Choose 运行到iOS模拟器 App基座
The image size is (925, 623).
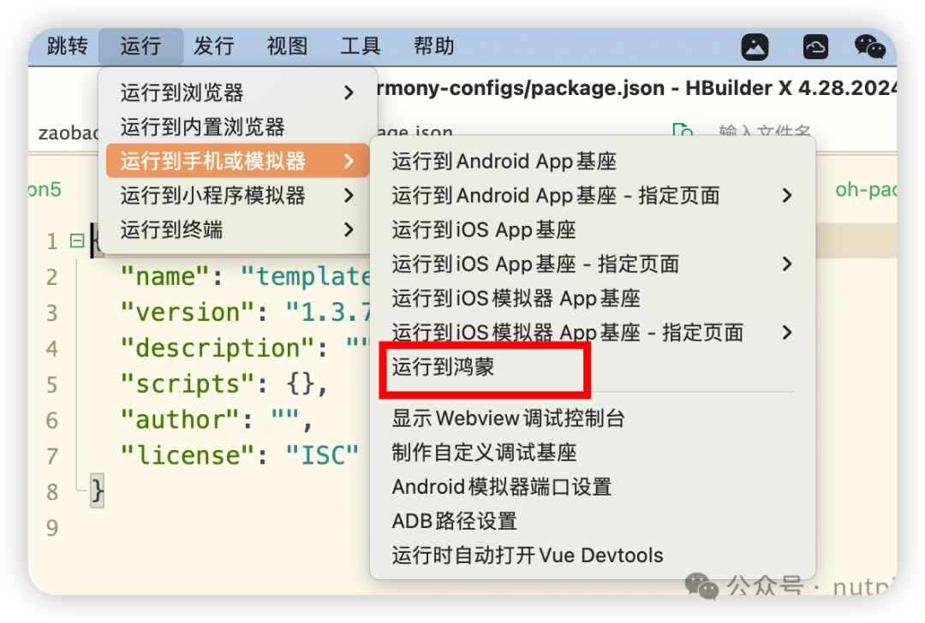593,298
